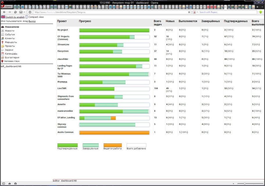Viewport: 265px width, 186px height.
Task: Click the Выход logout link
Action: pyautogui.click(x=32, y=21)
